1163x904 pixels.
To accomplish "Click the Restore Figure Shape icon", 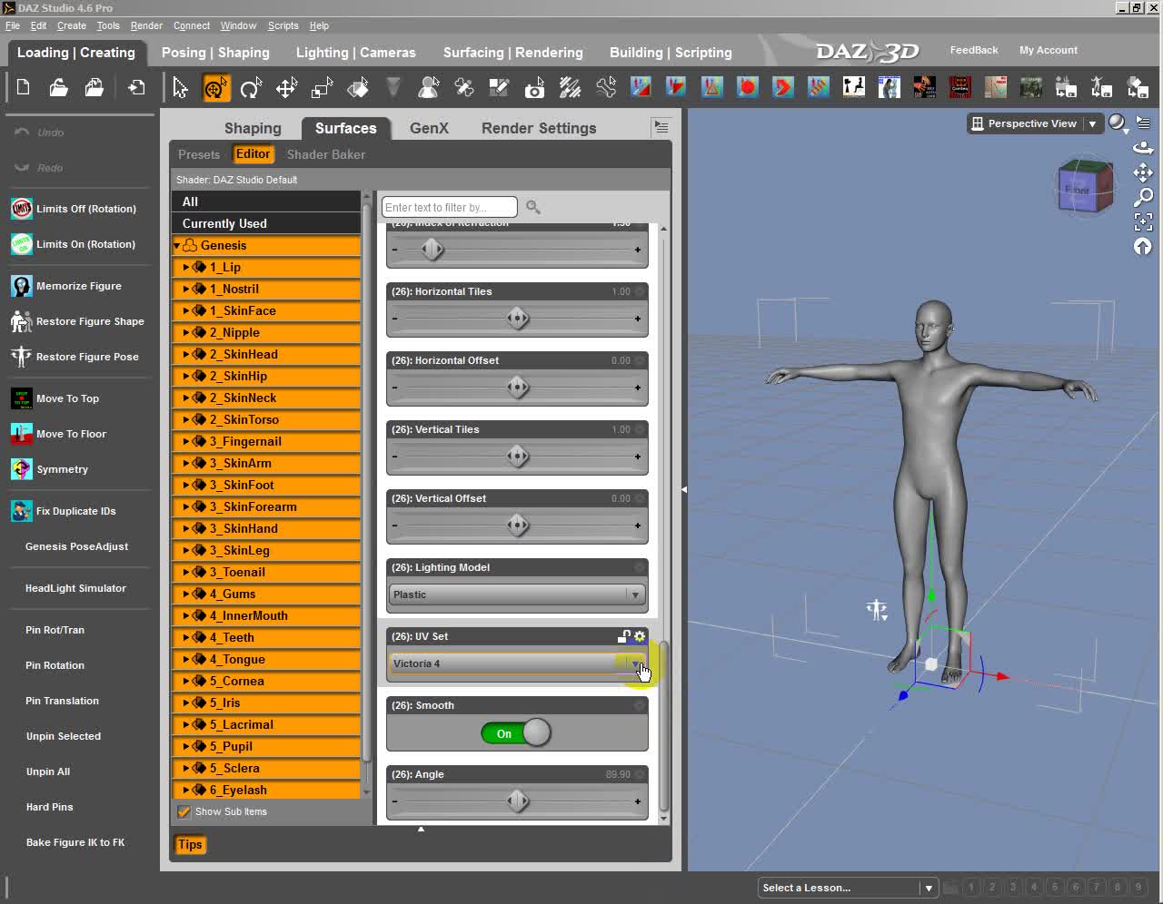I will click(x=22, y=321).
